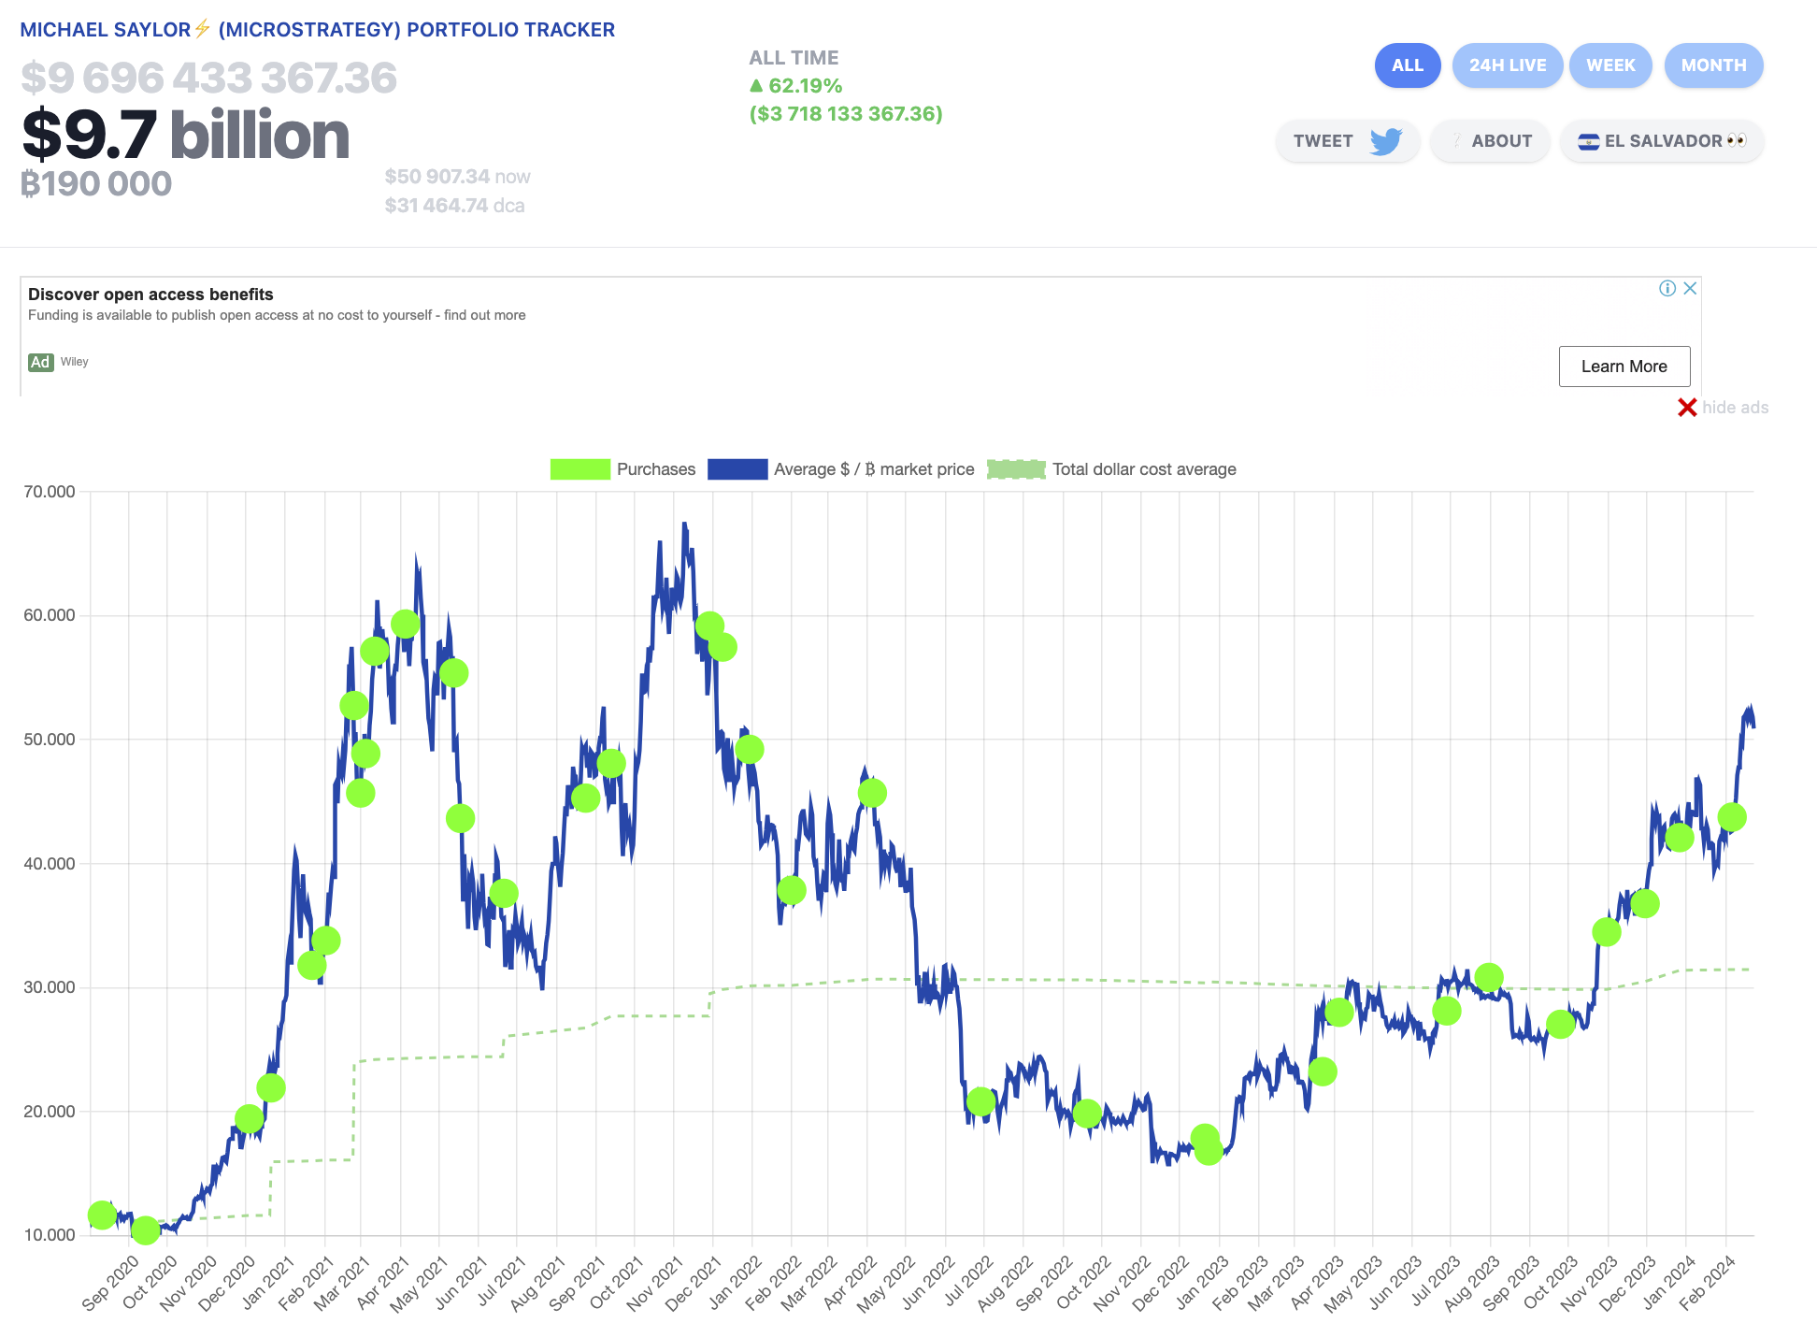Switch to the WEEK view
The width and height of the screenshot is (1817, 1337).
[1610, 65]
